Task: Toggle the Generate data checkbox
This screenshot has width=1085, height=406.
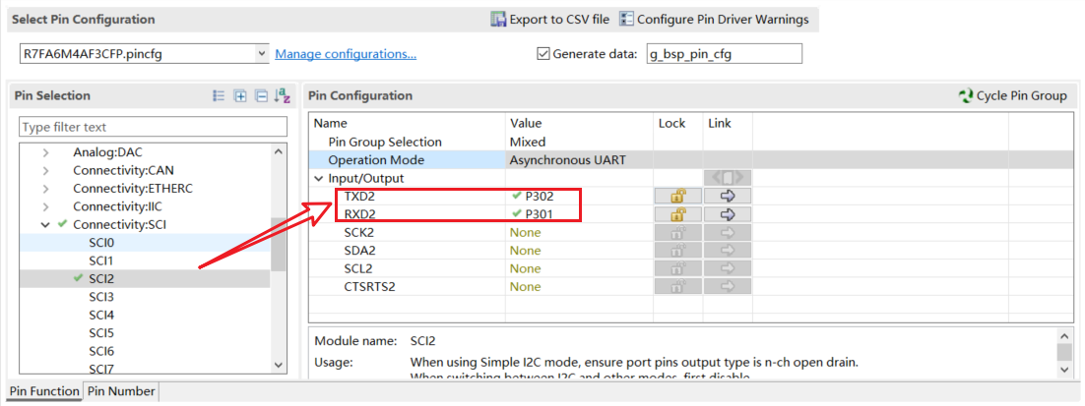Action: [543, 54]
